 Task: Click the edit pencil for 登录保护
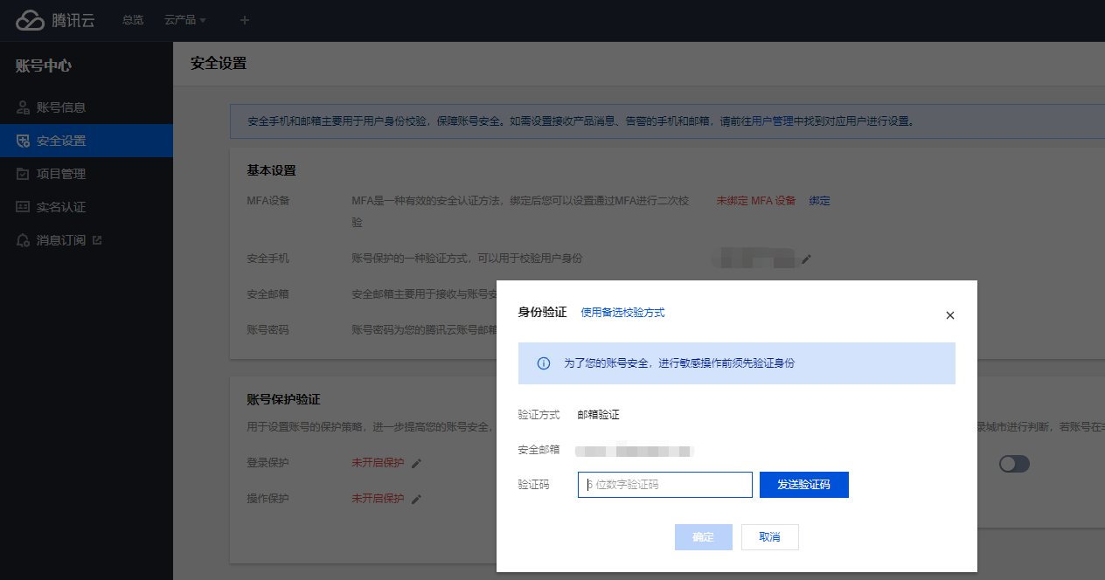[x=417, y=464]
